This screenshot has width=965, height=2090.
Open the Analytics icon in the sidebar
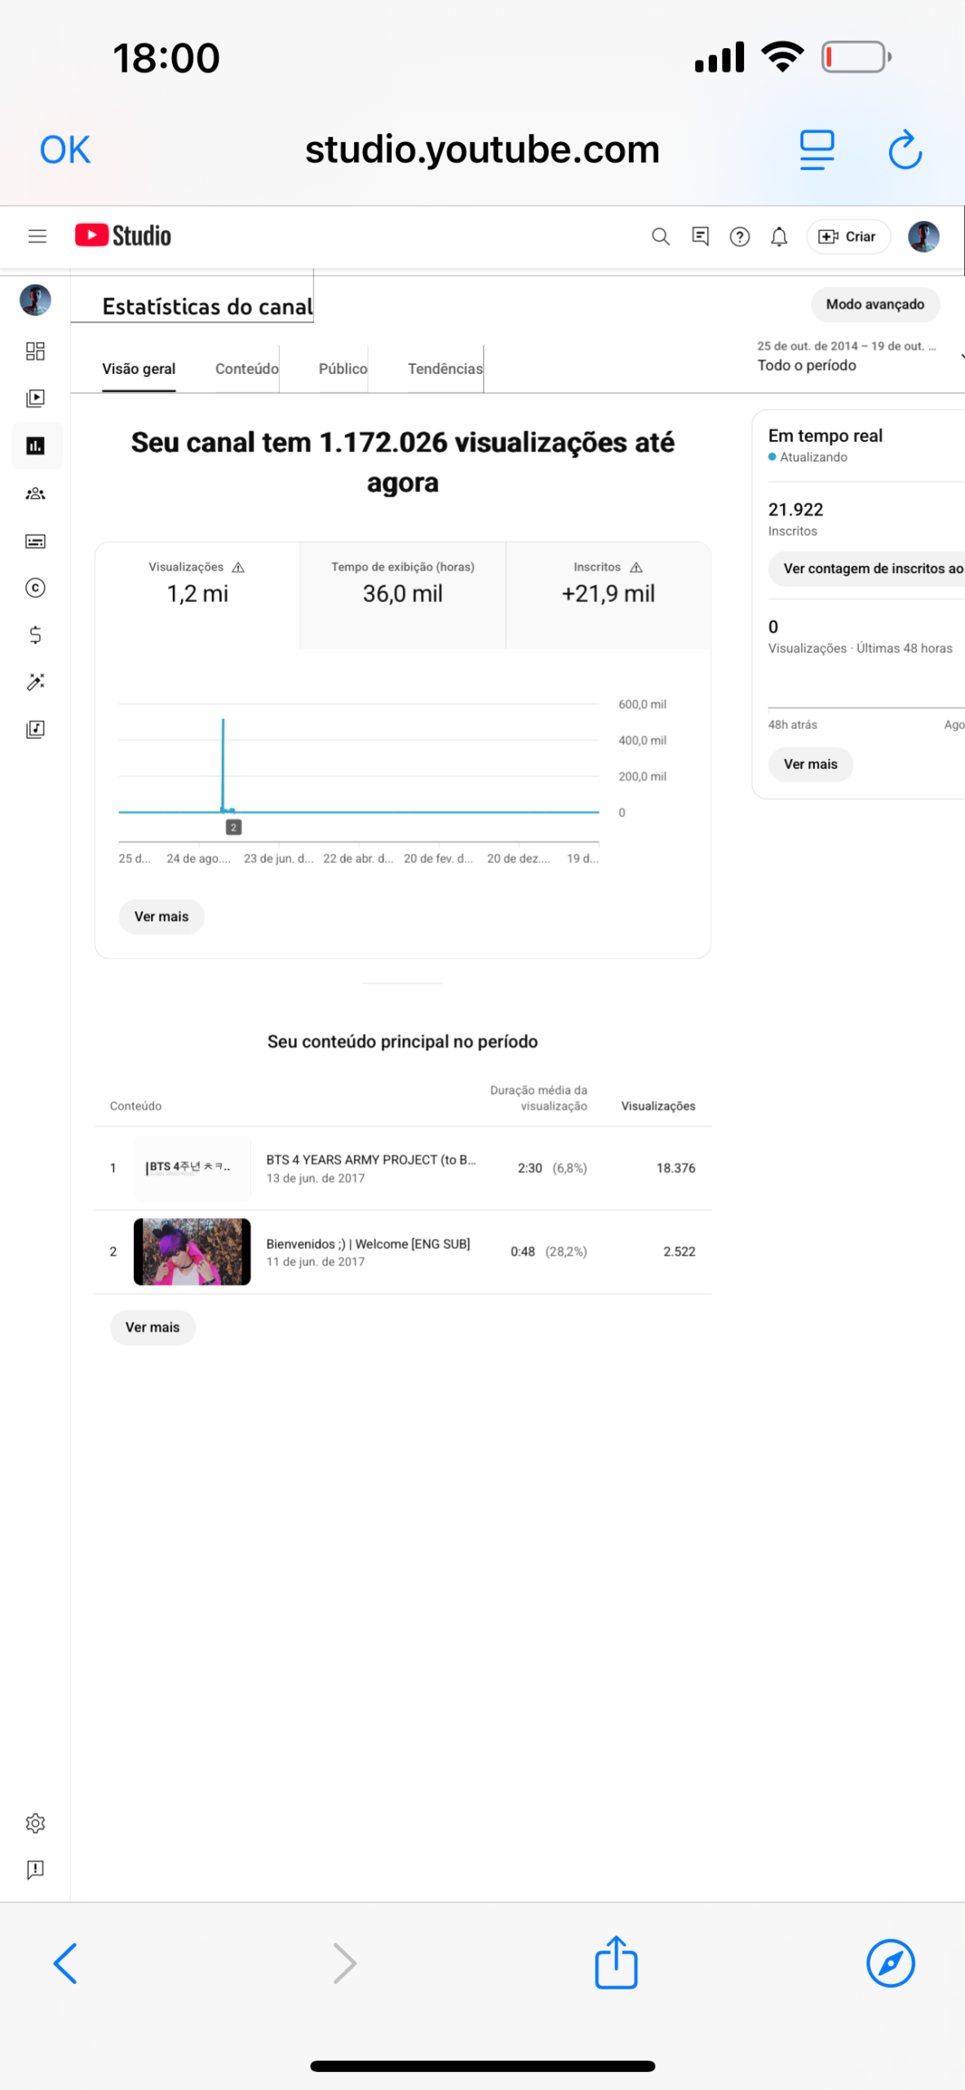(36, 446)
